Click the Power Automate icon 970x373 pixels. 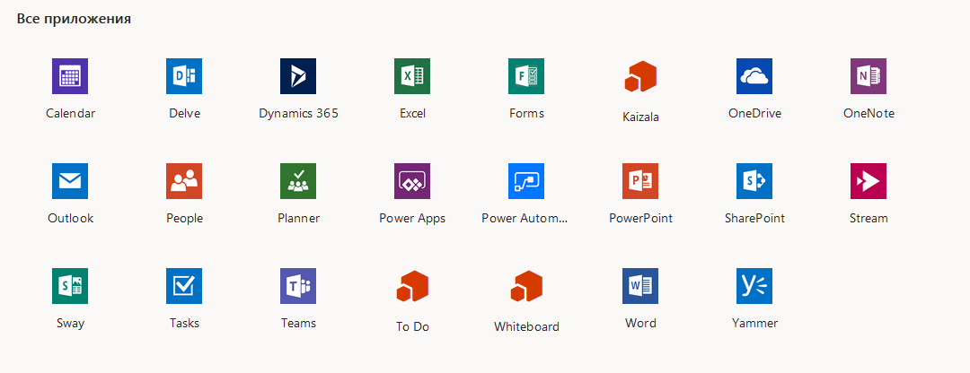point(526,181)
